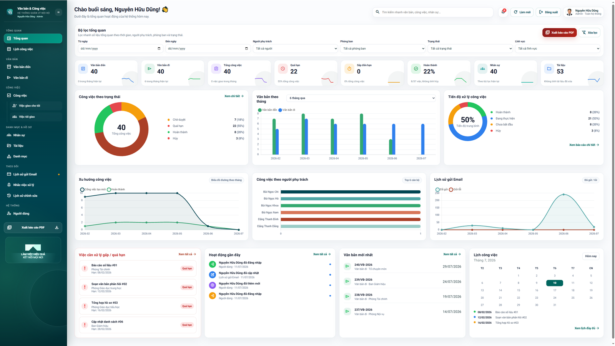
Task: Open Văn bản đến from the sidebar
Action: [x=33, y=67]
